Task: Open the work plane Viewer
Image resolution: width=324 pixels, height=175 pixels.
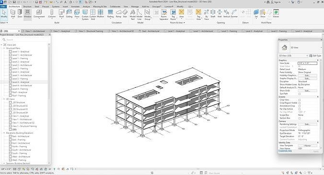Action: (276, 13)
